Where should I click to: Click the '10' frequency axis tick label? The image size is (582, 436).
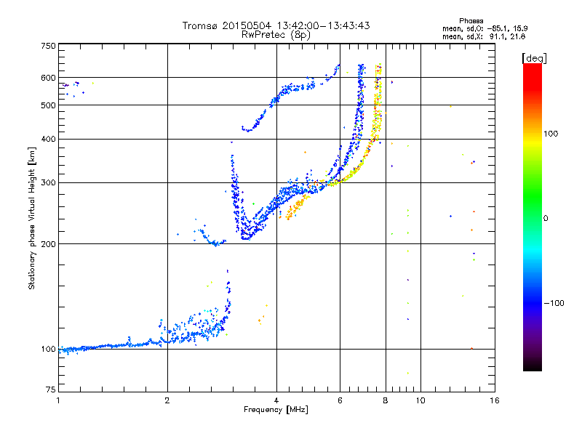coord(420,400)
